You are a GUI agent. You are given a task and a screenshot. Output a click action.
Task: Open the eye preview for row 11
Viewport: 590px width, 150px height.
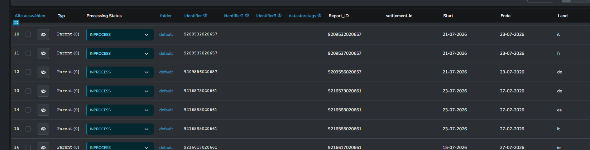43,53
